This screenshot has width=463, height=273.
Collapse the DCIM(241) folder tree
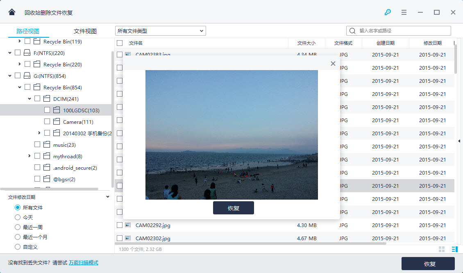30,99
